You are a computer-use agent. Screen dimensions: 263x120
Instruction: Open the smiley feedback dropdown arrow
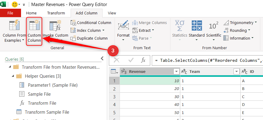(19, 4)
